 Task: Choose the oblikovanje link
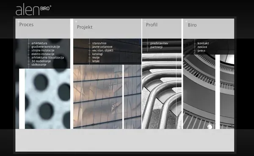(39, 65)
